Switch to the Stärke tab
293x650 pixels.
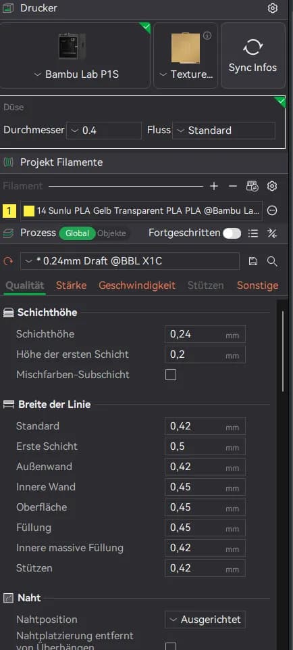(71, 285)
